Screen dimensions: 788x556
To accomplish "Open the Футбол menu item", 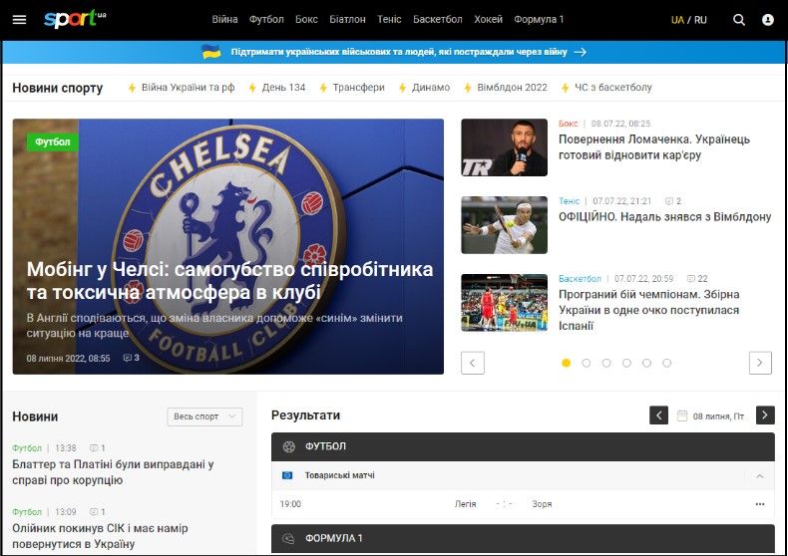I will (266, 20).
